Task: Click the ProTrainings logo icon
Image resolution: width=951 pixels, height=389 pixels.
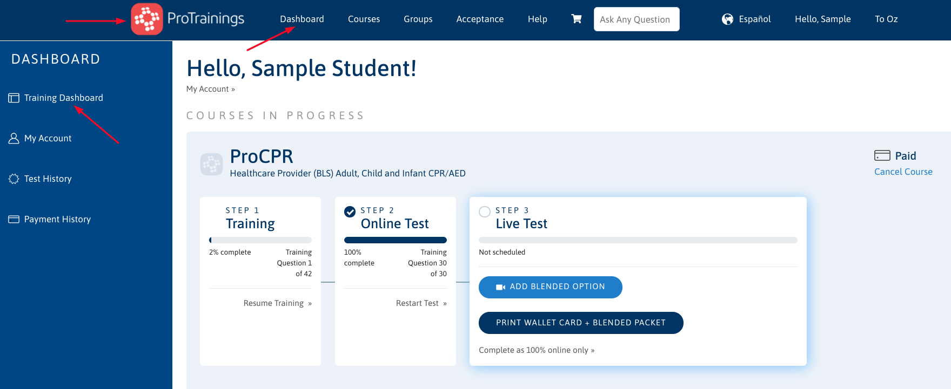Action: [147, 19]
